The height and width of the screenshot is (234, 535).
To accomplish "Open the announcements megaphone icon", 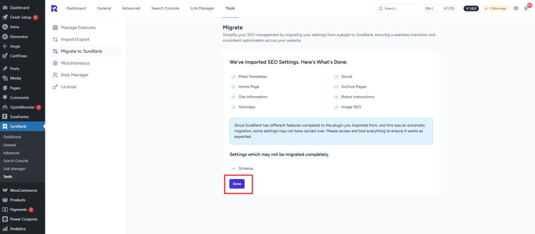I will point(526,8).
